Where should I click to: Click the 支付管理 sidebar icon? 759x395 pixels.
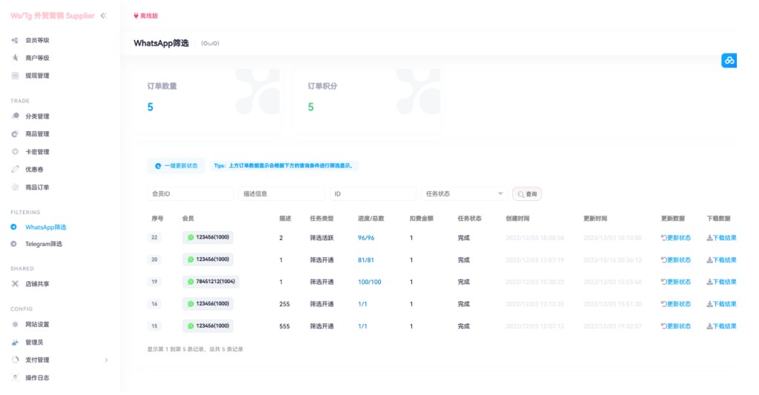click(15, 359)
